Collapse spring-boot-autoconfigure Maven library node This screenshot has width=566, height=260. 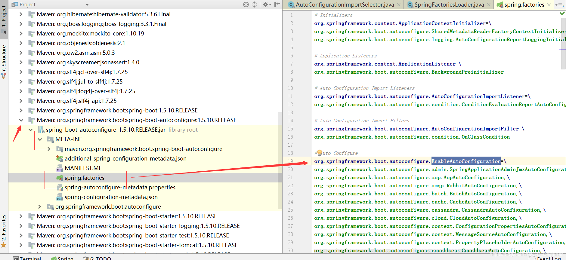(21, 120)
